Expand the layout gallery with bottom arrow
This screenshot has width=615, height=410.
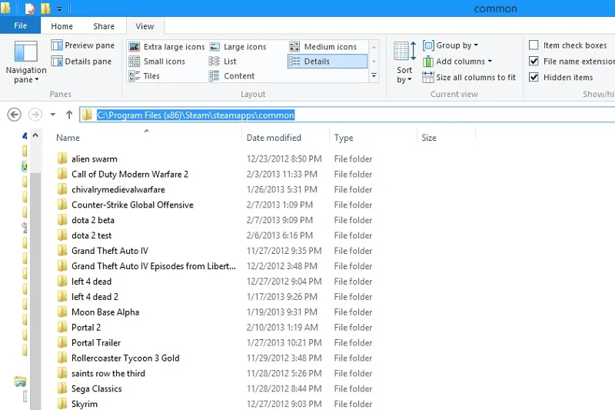(x=374, y=75)
